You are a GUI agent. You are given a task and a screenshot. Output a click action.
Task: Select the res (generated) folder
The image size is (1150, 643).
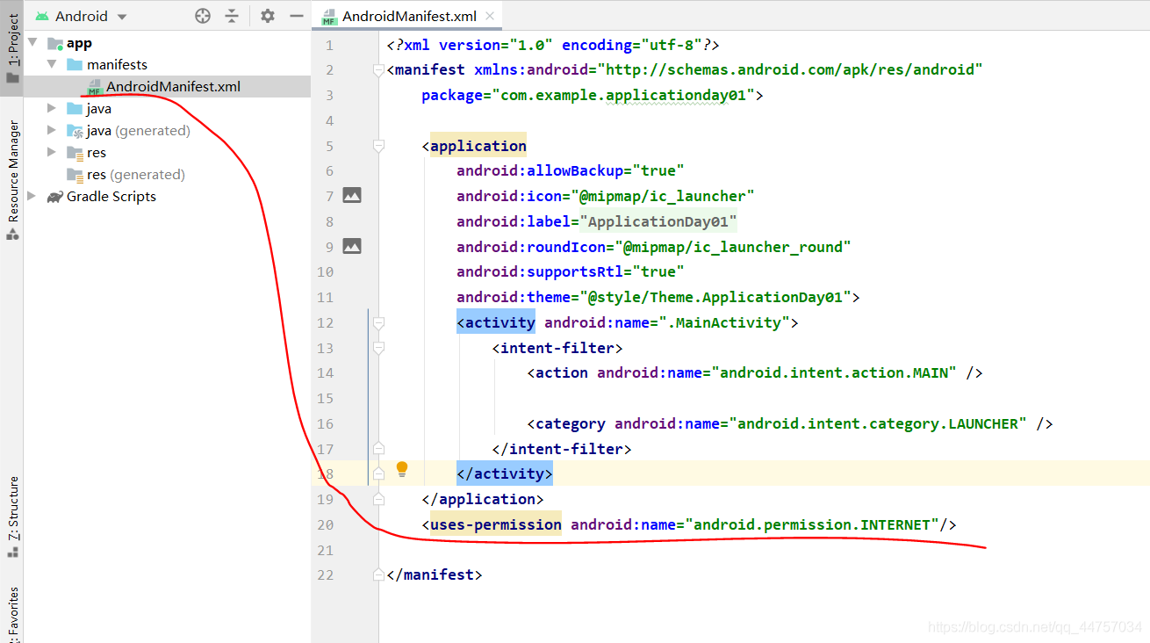pos(134,174)
